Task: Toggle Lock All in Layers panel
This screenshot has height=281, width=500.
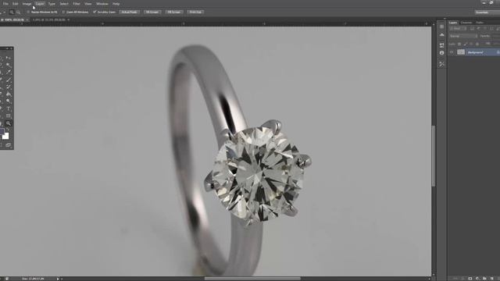Action: coord(477,44)
